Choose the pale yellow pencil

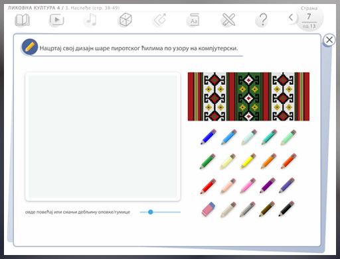228,162
